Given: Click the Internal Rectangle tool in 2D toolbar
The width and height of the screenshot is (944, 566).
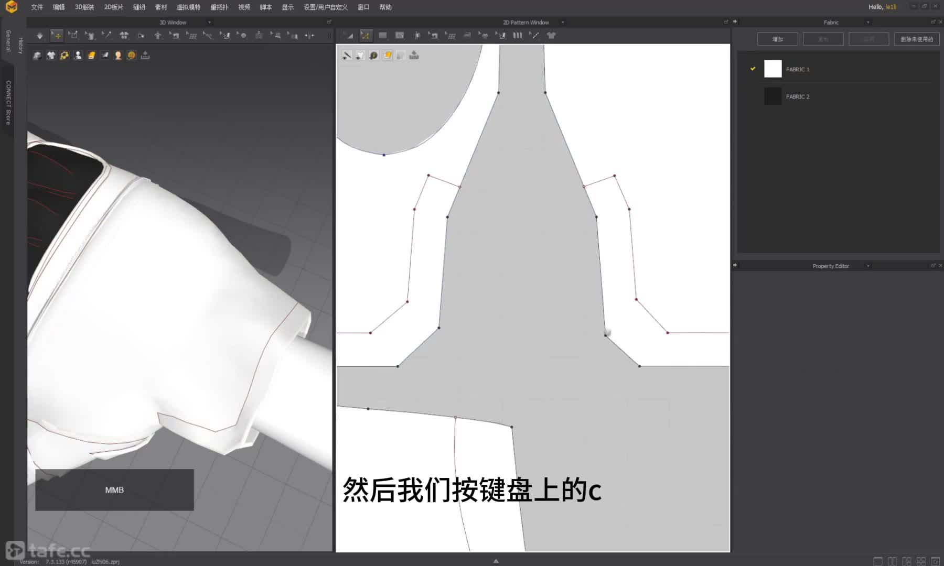Looking at the screenshot, I should pyautogui.click(x=400, y=36).
